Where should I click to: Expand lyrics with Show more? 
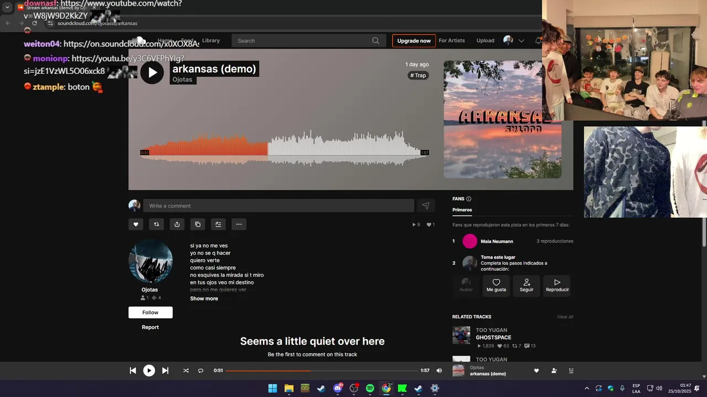[204, 298]
